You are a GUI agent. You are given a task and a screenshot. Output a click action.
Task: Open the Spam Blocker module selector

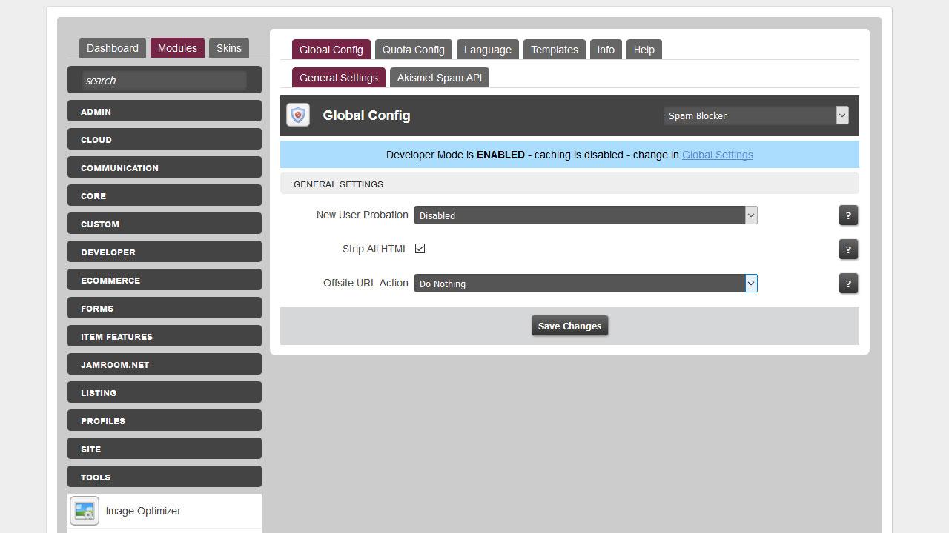pyautogui.click(x=755, y=115)
